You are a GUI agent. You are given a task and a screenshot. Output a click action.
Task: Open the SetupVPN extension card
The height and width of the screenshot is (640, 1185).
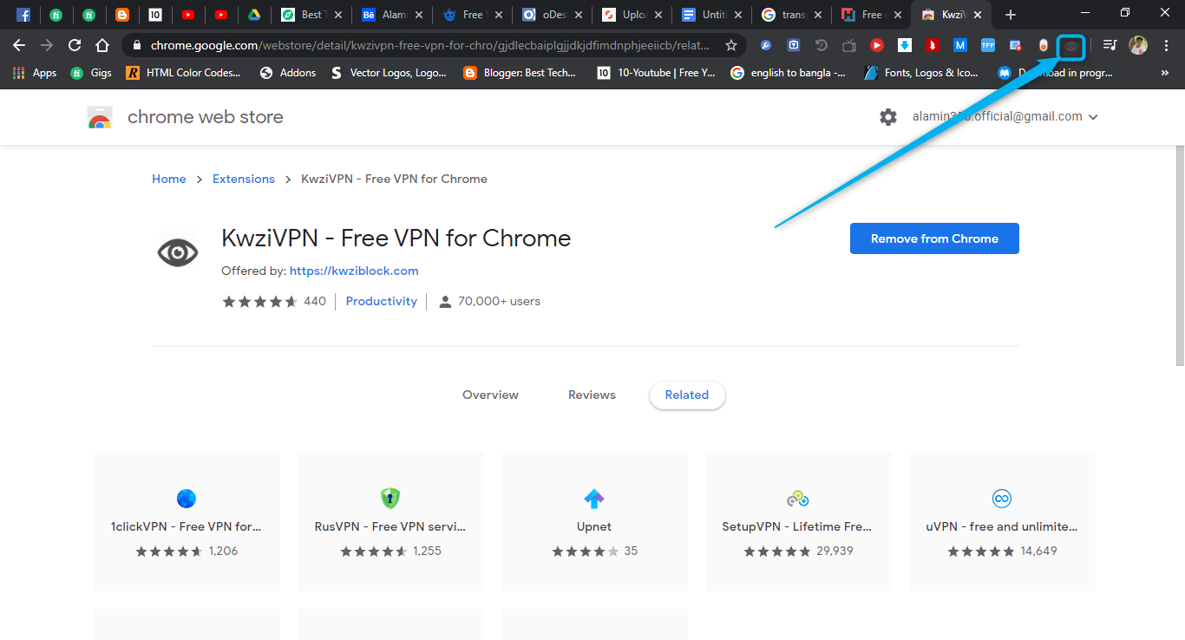pos(798,522)
